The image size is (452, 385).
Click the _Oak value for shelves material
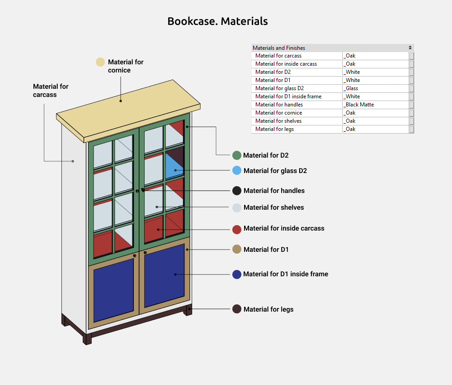pyautogui.click(x=375, y=121)
